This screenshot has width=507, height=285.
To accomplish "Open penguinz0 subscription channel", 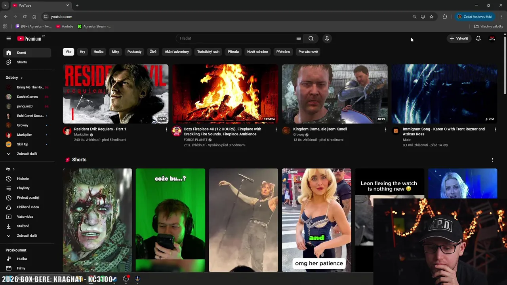I will 27,106.
